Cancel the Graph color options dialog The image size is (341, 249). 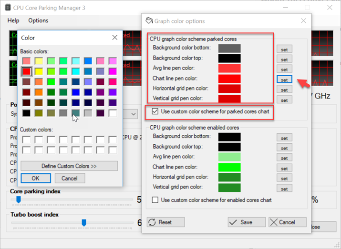(287, 222)
